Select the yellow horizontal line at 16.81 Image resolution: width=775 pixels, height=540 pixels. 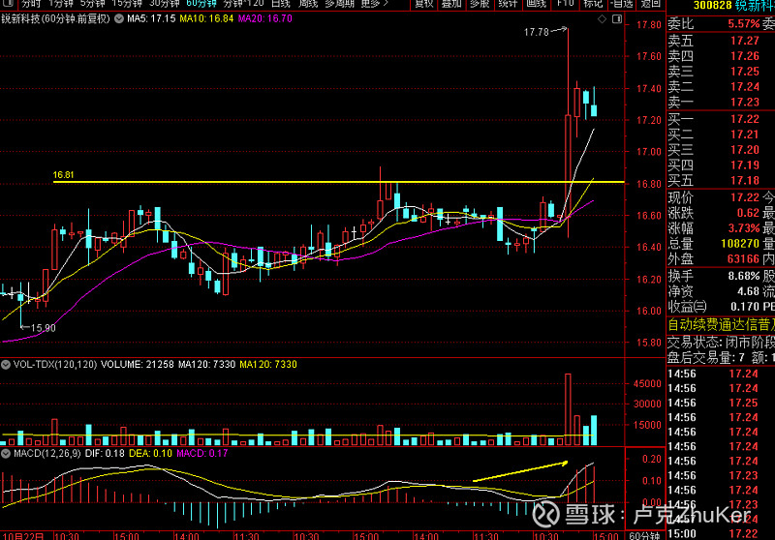338,182
